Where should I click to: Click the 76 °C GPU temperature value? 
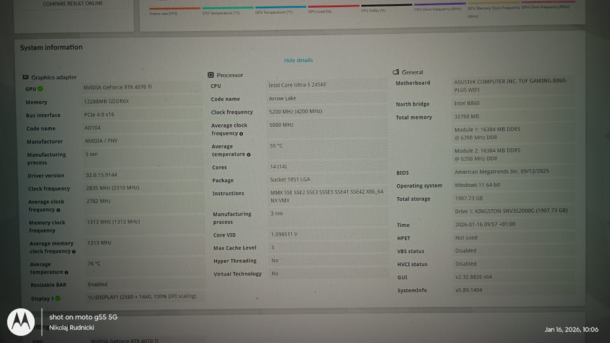(94, 264)
